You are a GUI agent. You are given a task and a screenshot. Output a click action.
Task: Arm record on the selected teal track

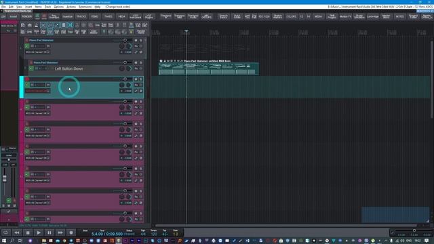click(x=27, y=79)
